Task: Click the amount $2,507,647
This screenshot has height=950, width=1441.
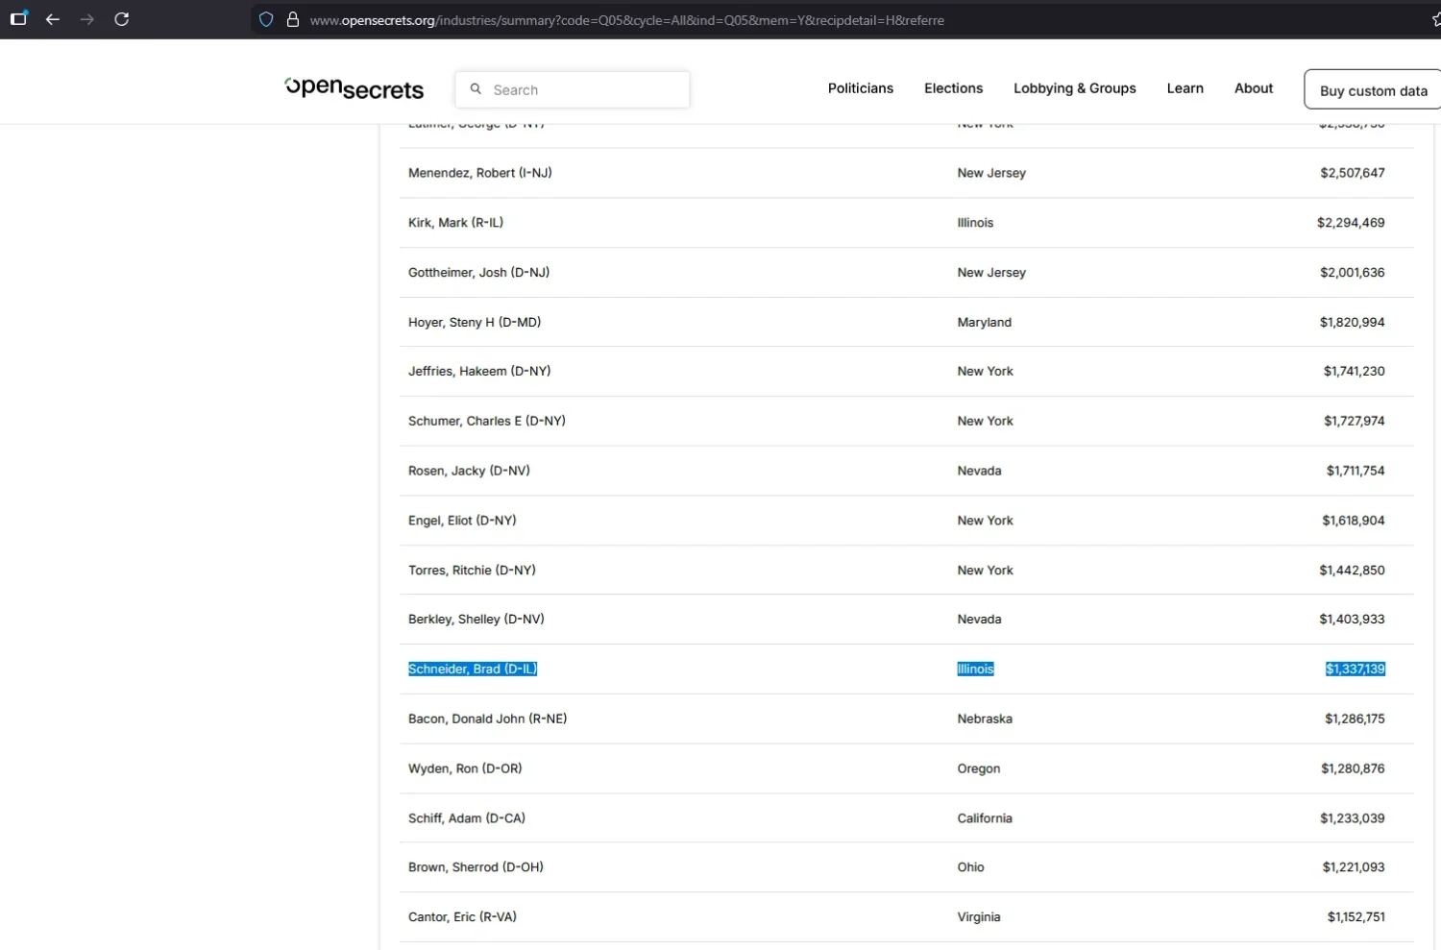Action: point(1353,173)
